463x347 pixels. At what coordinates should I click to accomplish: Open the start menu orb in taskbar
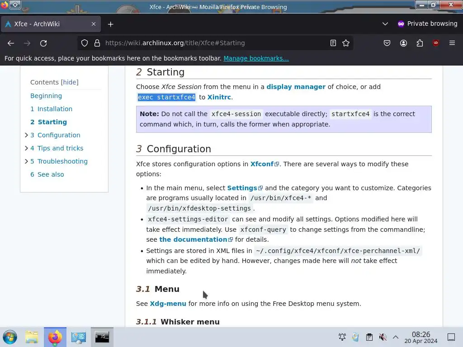point(10,337)
